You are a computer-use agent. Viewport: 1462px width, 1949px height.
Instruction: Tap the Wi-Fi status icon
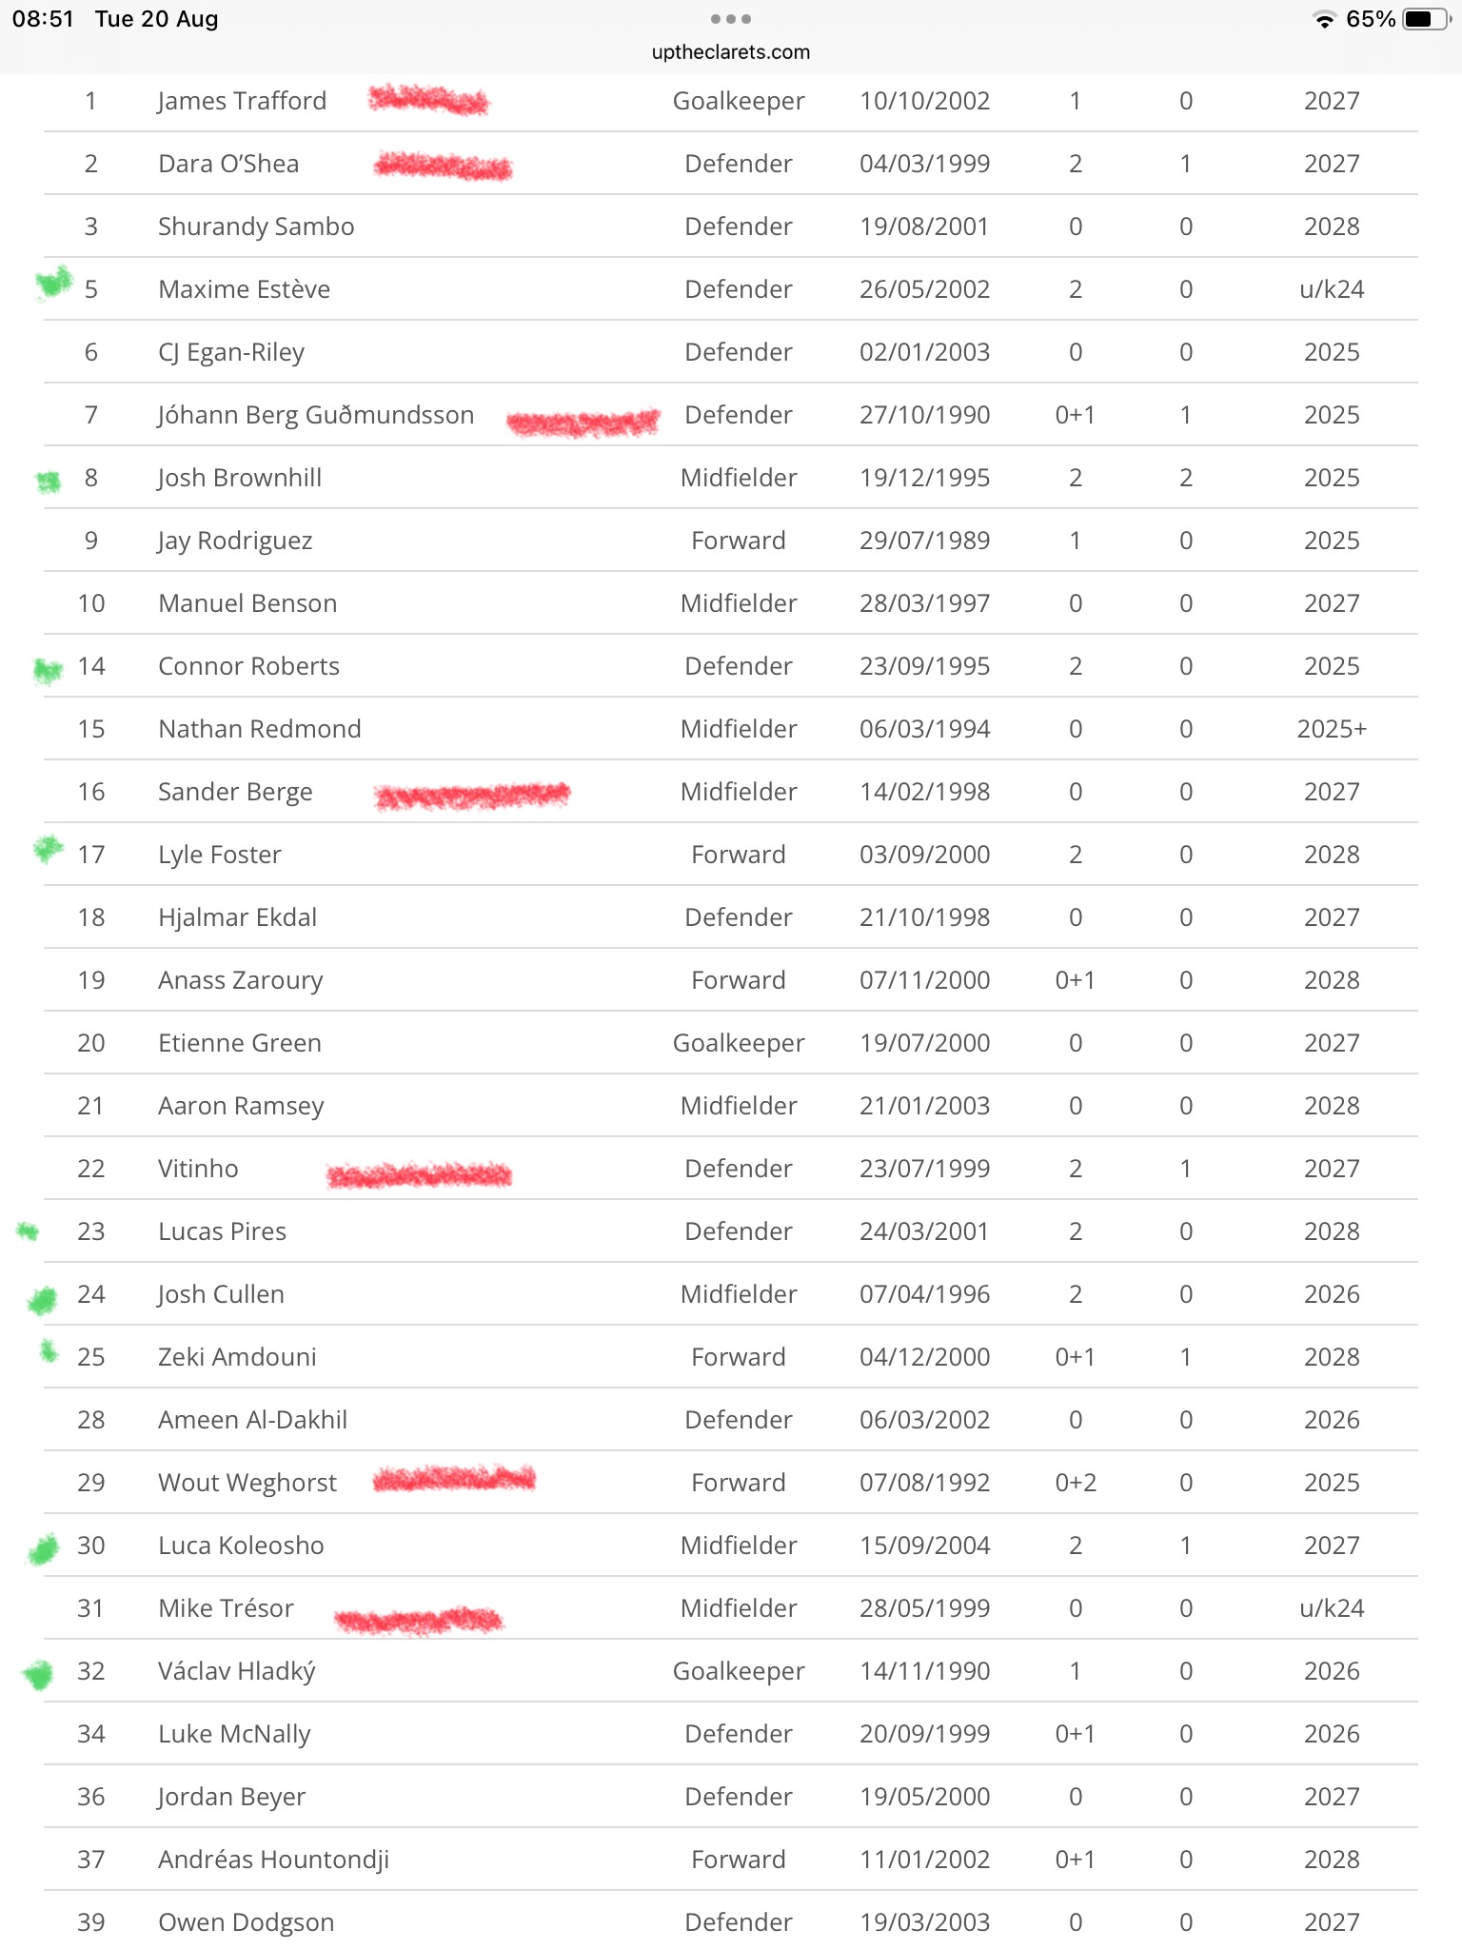point(1323,20)
